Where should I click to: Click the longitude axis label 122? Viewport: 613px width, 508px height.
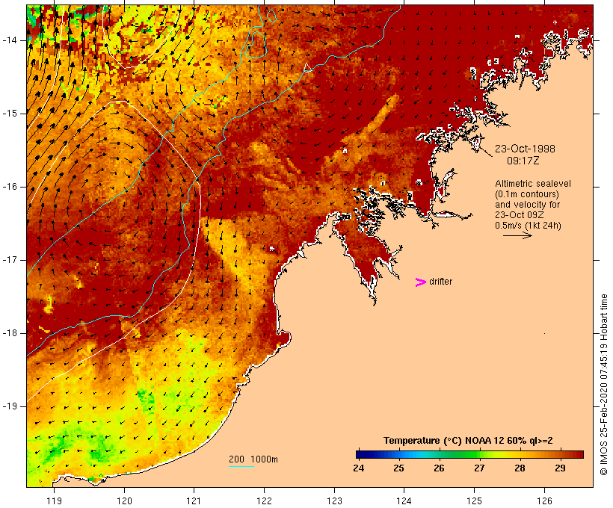[265, 501]
